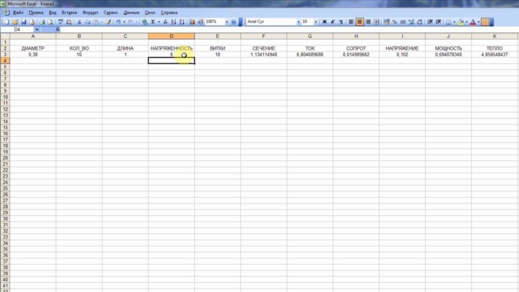Open an existing file
This screenshot has width=519, height=292.
pyautogui.click(x=15, y=22)
